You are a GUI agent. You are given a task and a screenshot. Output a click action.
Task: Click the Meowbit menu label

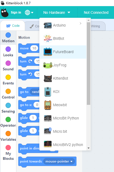click(x=60, y=105)
